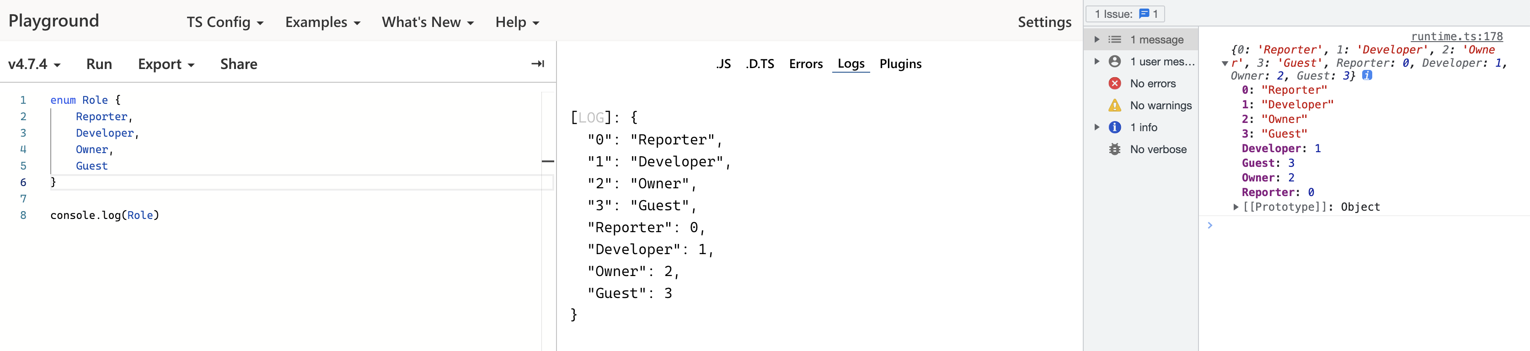Click the editor minimap scrollbar marker
The image size is (1530, 351).
[x=548, y=161]
